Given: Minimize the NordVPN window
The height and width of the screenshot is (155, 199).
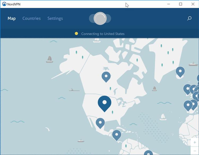Looking at the screenshot, I should 168,4.
